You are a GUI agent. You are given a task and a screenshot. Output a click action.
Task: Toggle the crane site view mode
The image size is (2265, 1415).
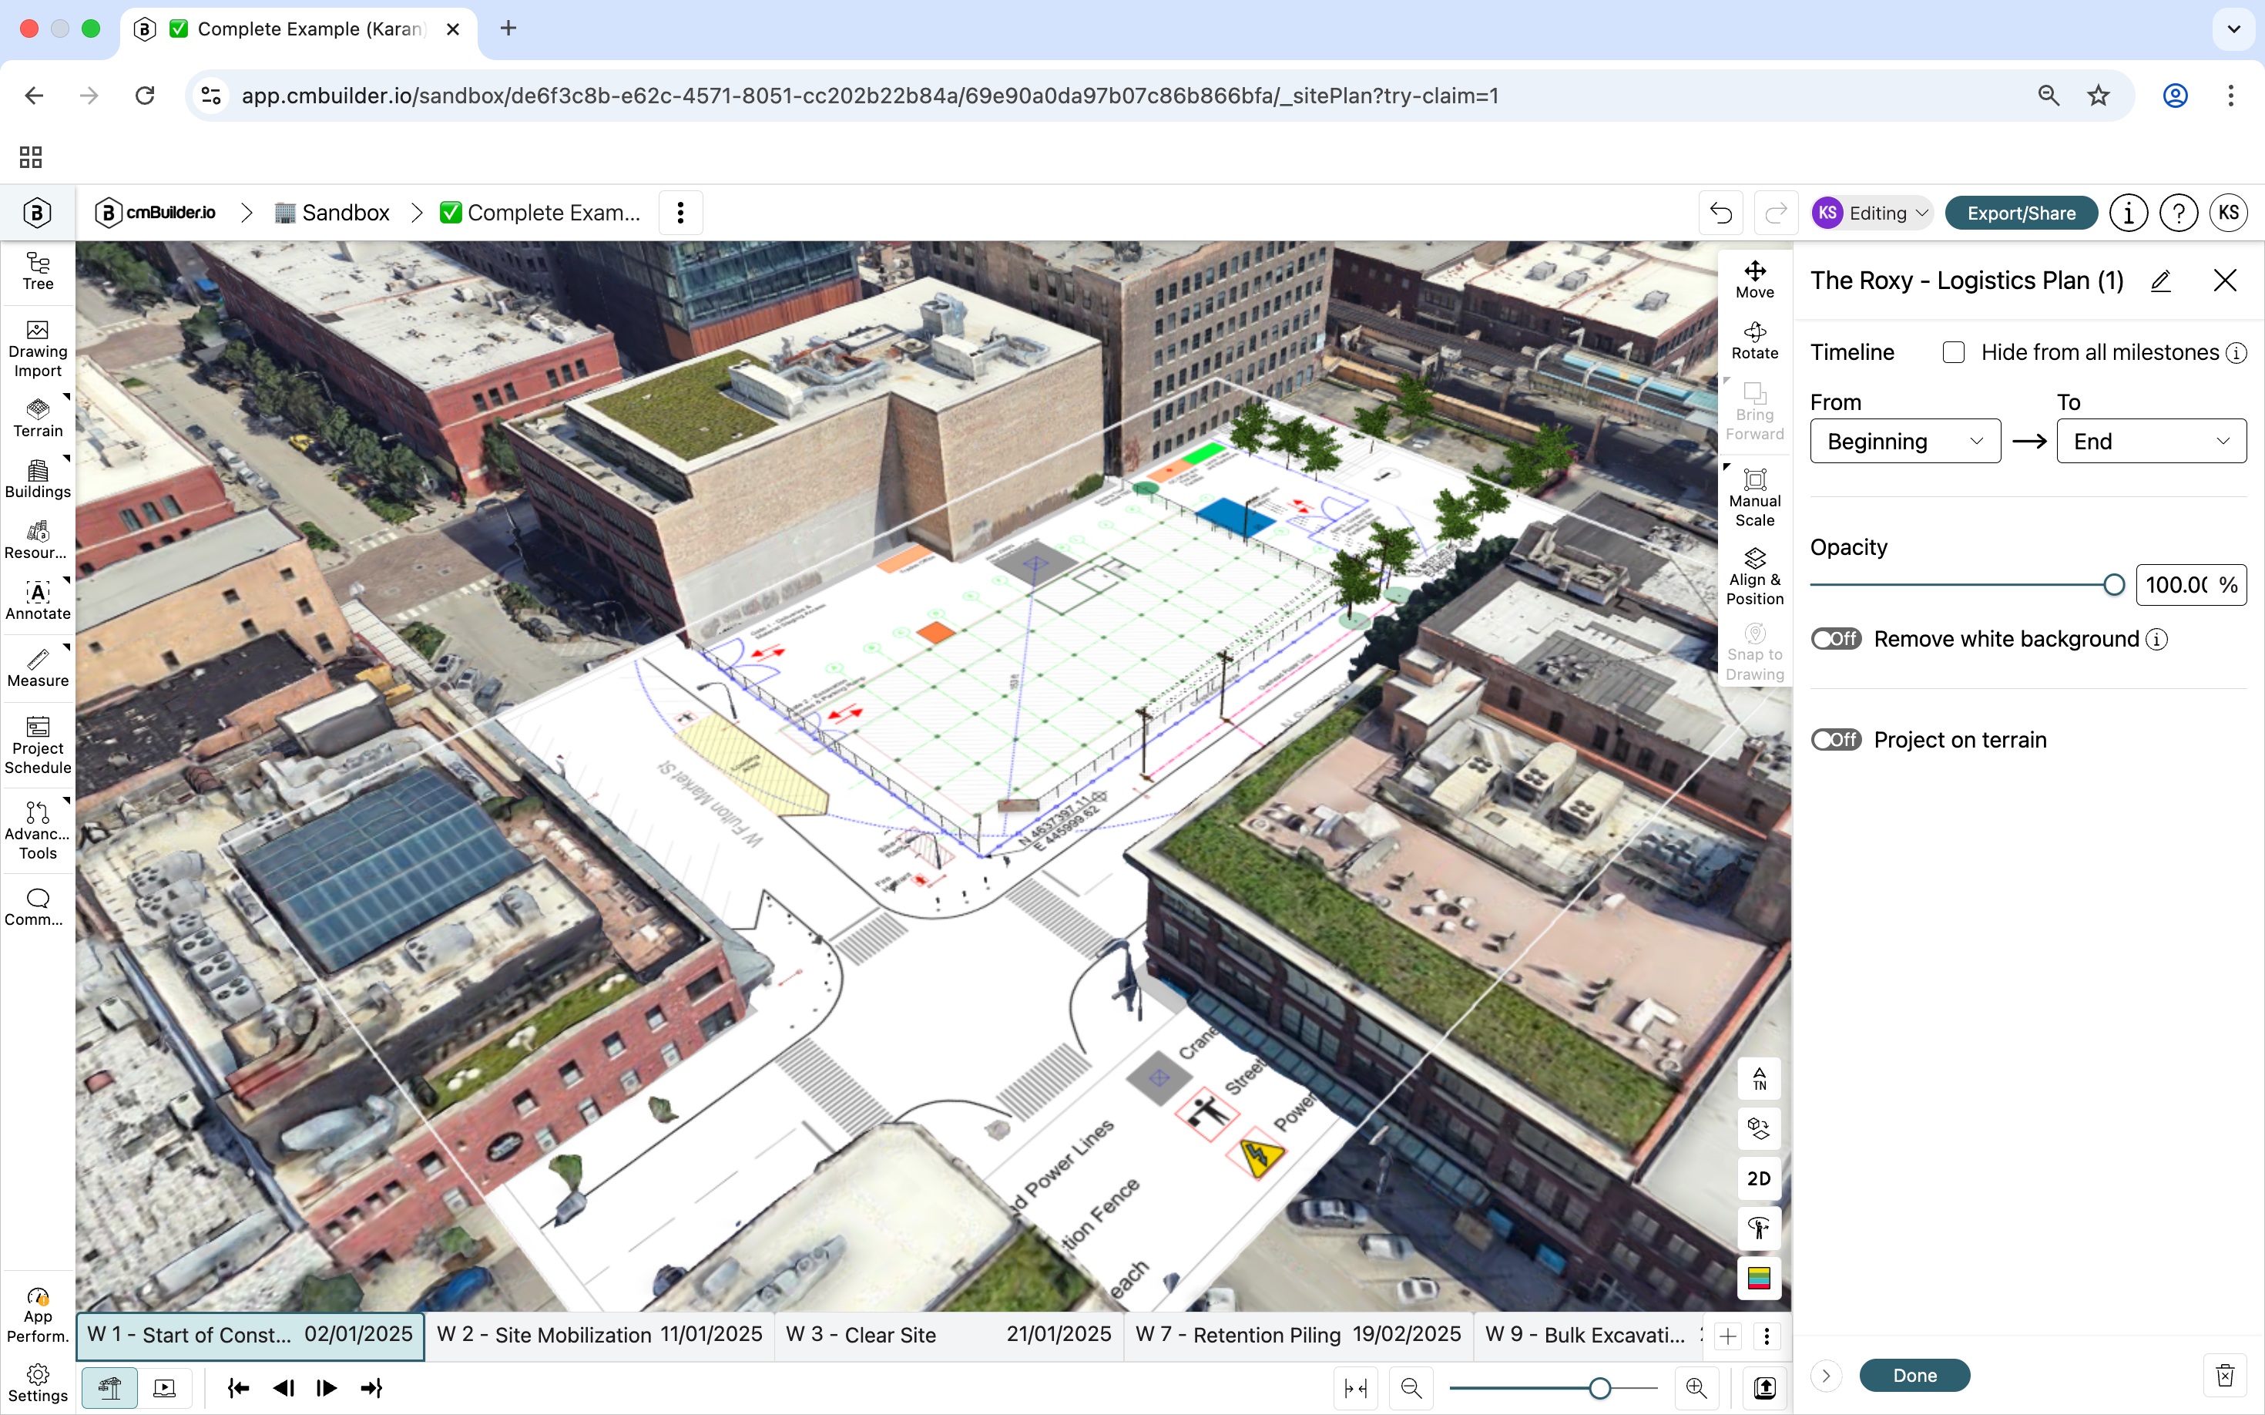pos(109,1388)
